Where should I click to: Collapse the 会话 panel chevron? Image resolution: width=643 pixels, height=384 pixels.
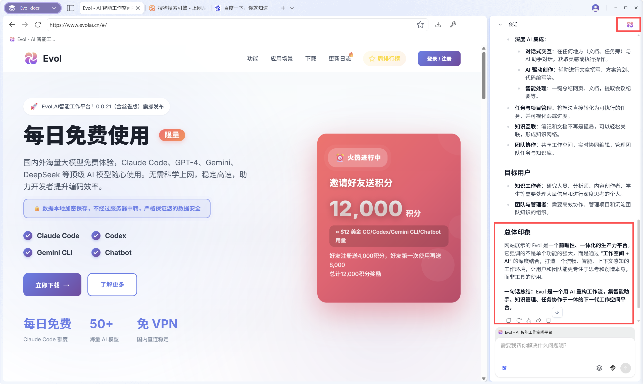[500, 25]
